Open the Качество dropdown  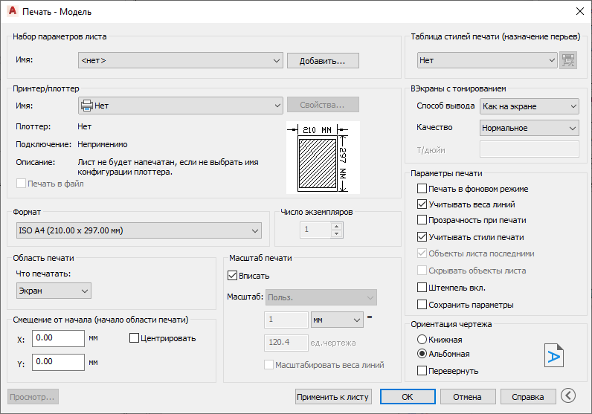530,128
